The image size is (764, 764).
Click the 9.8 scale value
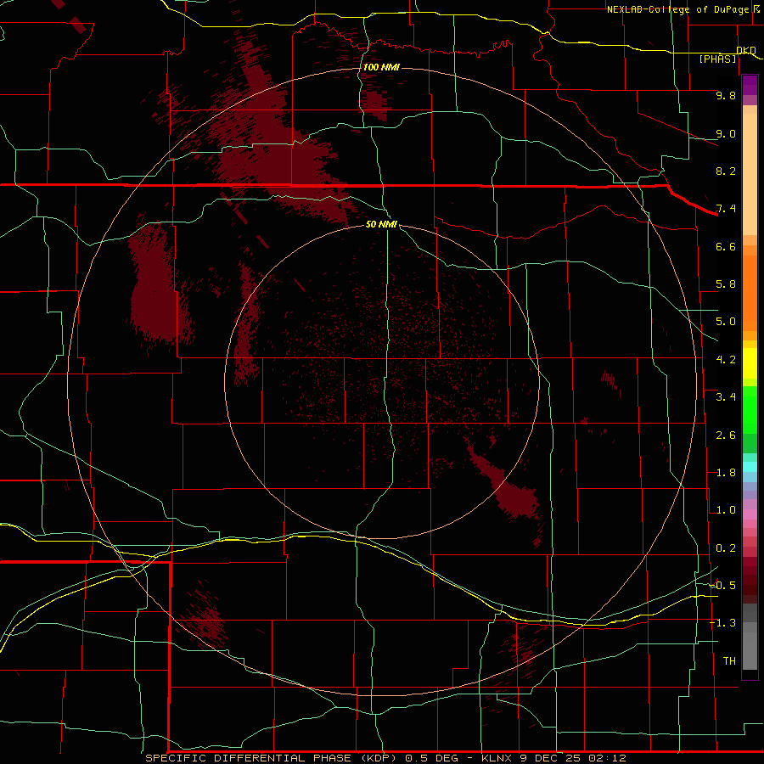pos(726,95)
